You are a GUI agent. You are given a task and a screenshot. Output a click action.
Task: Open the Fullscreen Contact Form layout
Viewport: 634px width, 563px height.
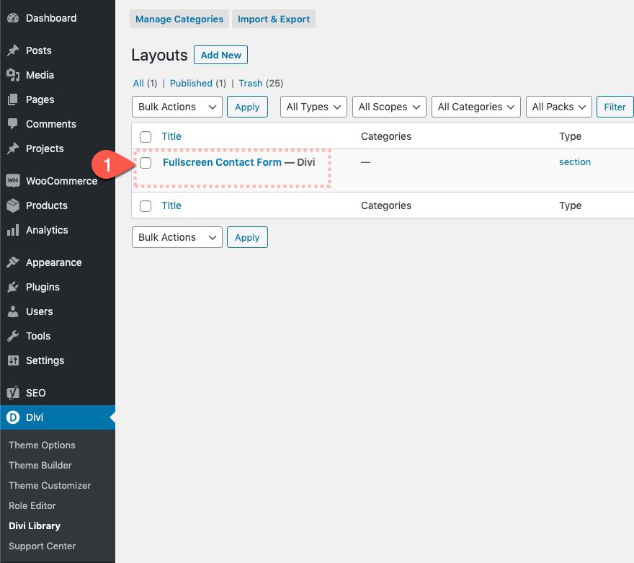(222, 162)
